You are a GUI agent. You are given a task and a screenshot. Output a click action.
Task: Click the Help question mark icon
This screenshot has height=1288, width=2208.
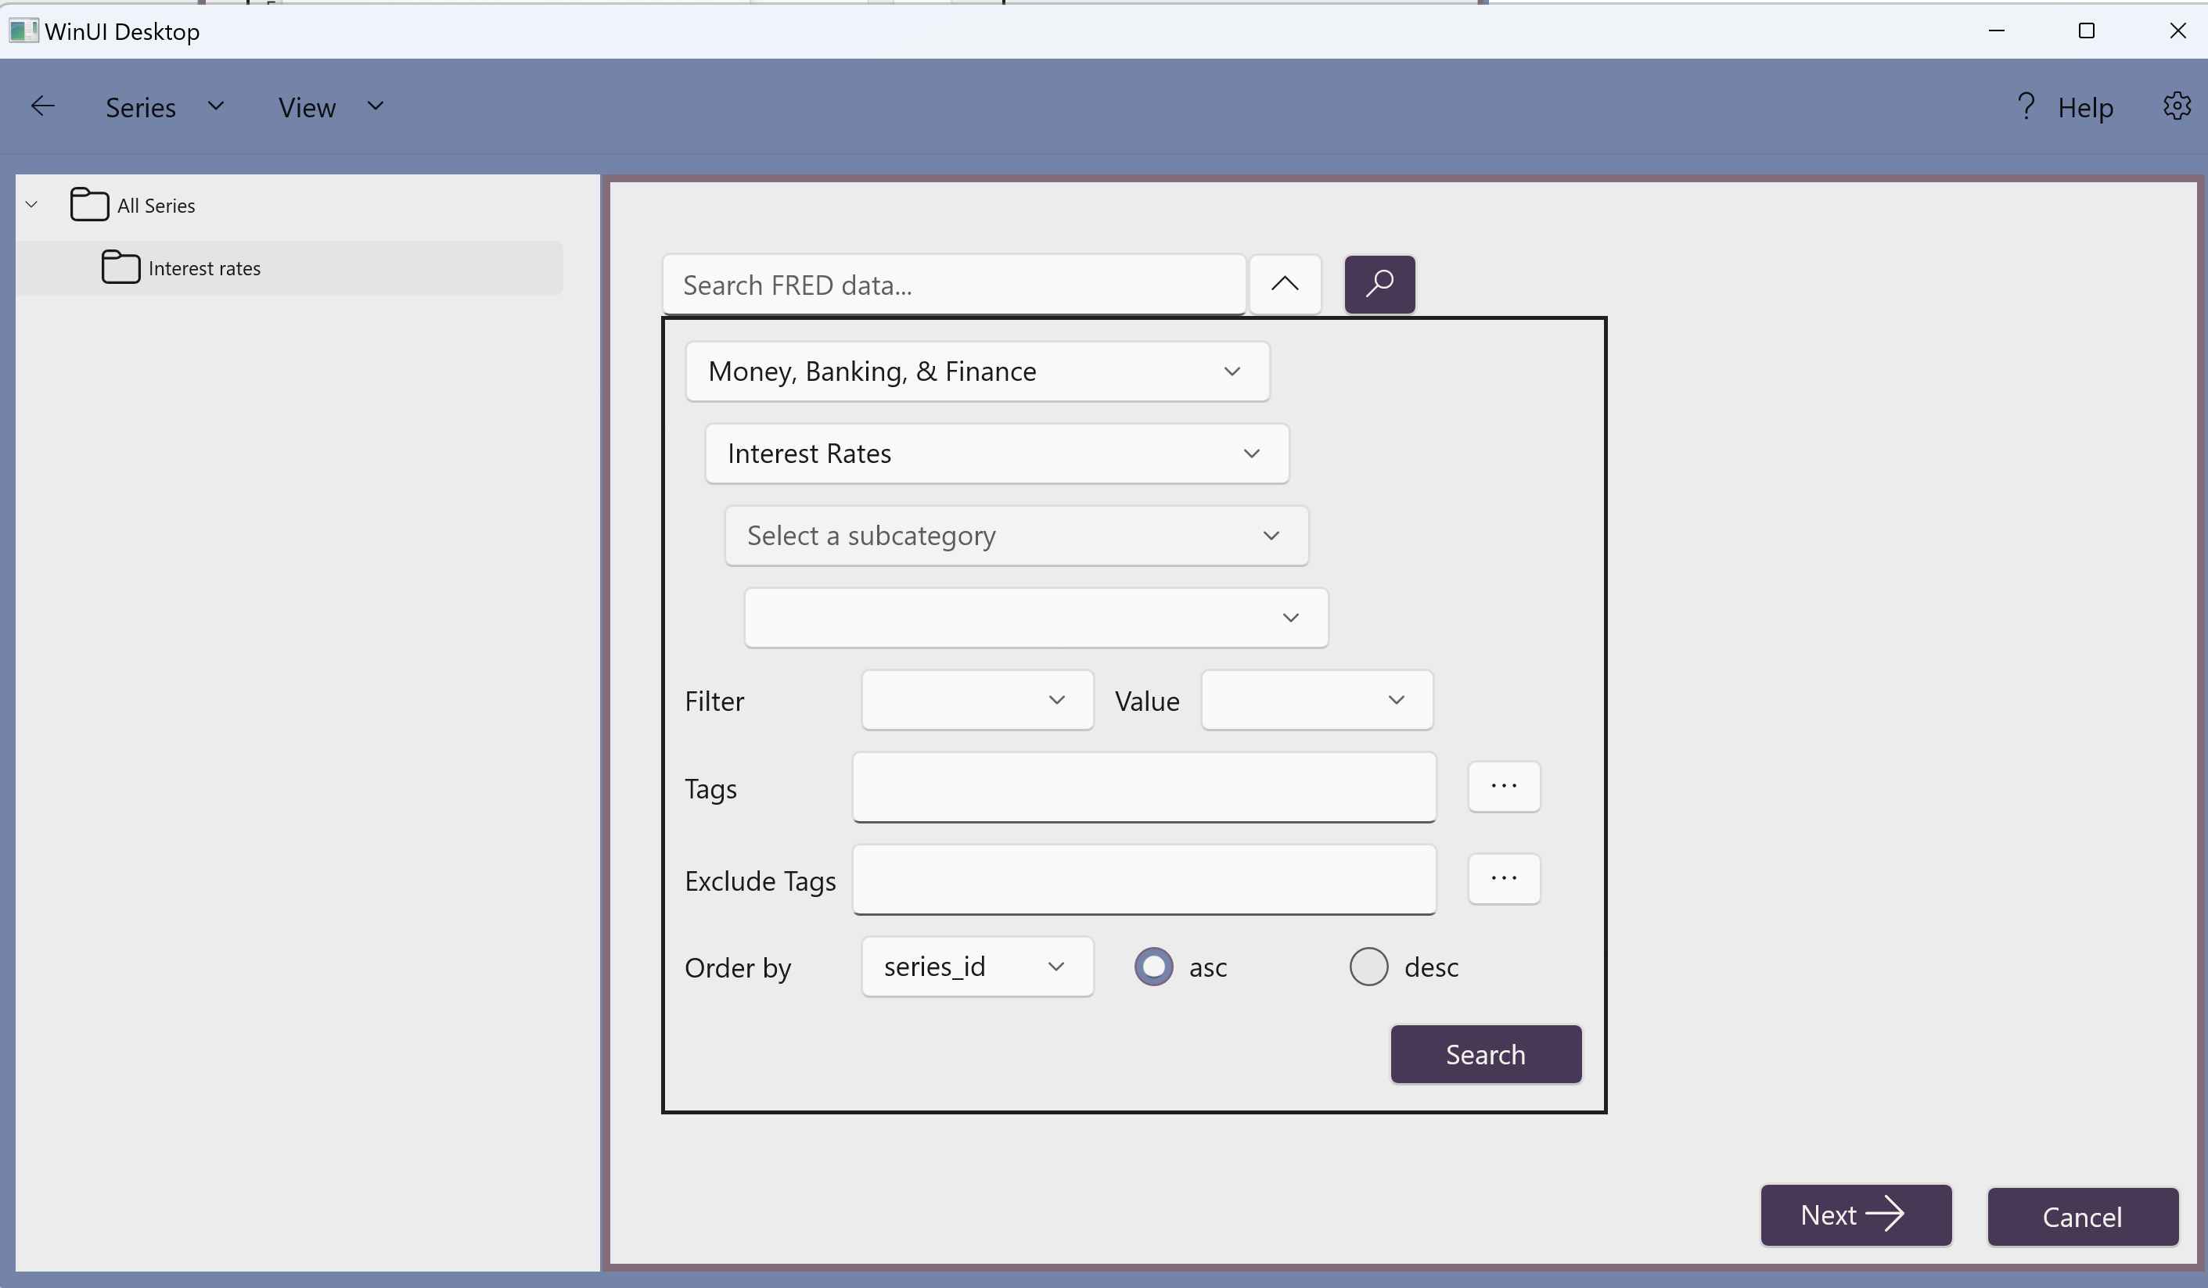pos(2025,107)
